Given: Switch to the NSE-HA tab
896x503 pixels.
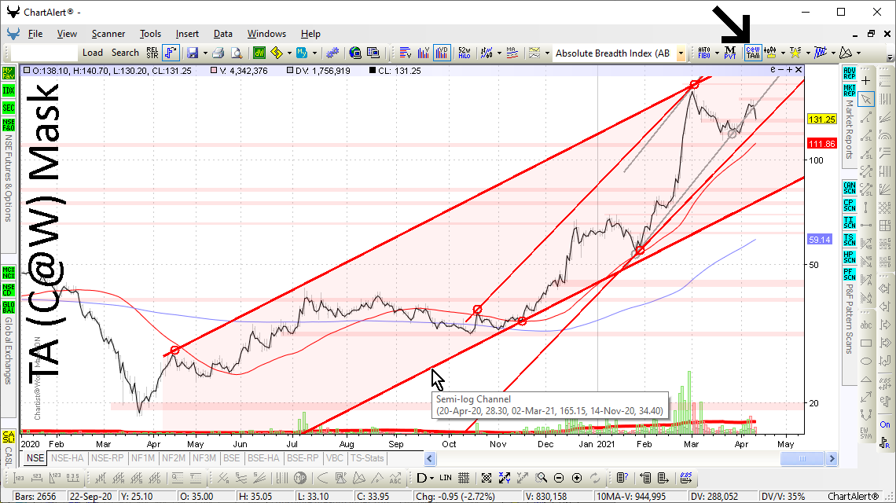Looking at the screenshot, I should pyautogui.click(x=68, y=458).
